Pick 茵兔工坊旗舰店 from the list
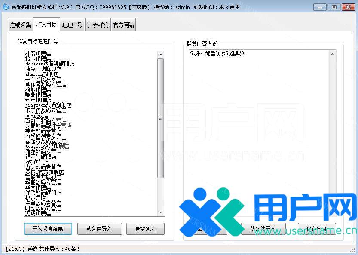The image size is (358, 255). pos(43,69)
